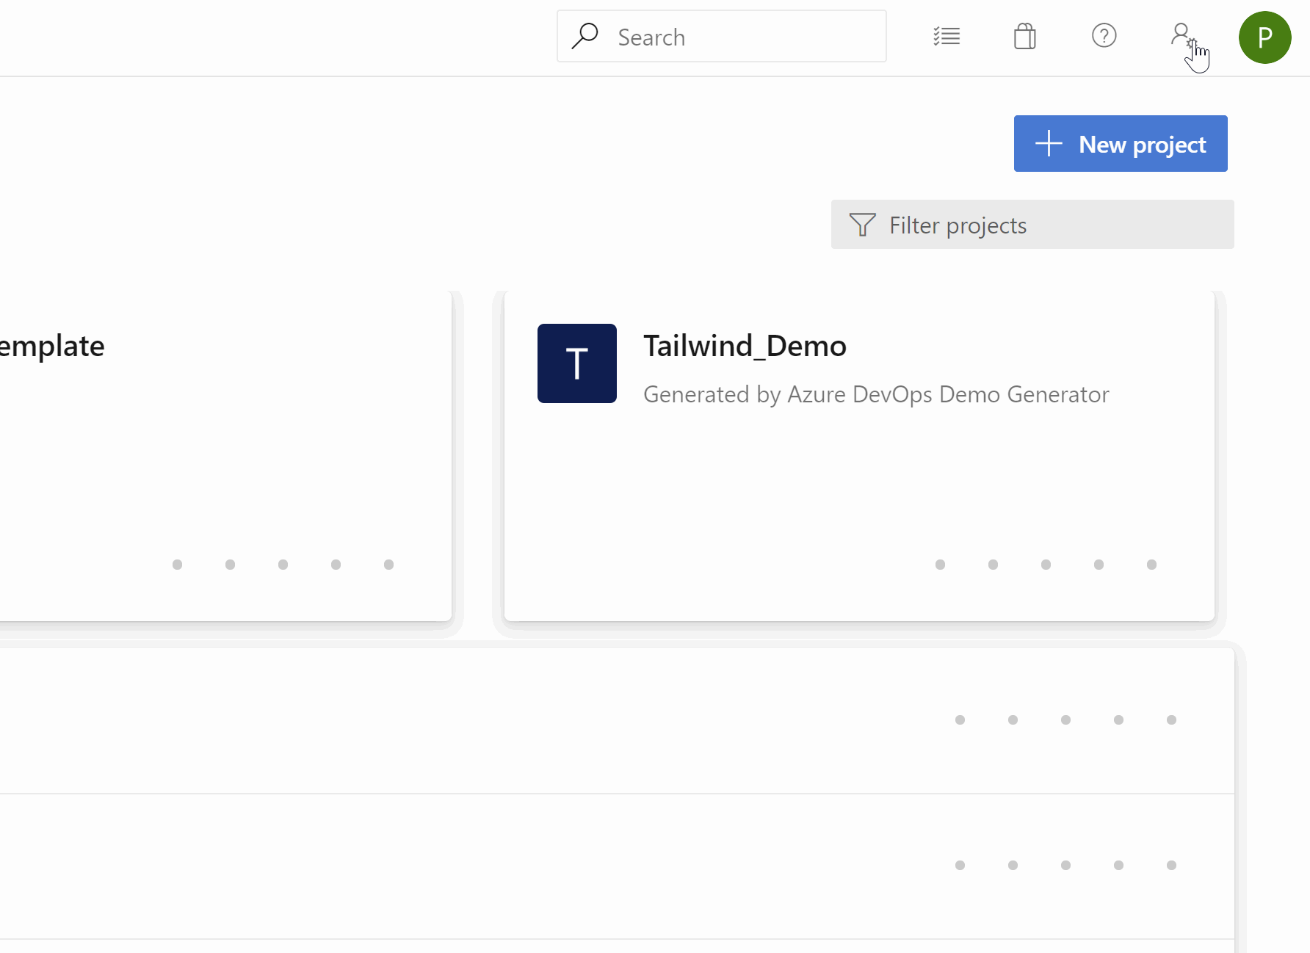Image resolution: width=1310 pixels, height=953 pixels.
Task: Open the Tailwind_Demo project title link
Action: point(745,346)
